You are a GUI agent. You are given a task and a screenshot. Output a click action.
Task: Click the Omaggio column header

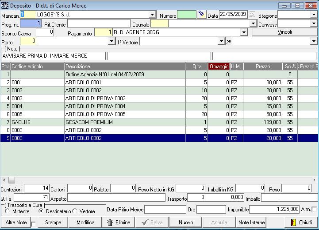pyautogui.click(x=219, y=66)
